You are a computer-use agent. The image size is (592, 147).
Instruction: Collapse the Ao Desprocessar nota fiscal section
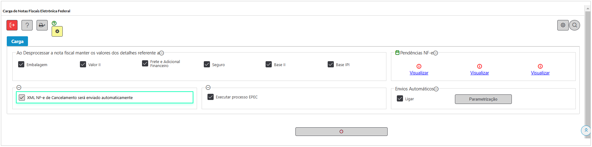pyautogui.click(x=162, y=53)
